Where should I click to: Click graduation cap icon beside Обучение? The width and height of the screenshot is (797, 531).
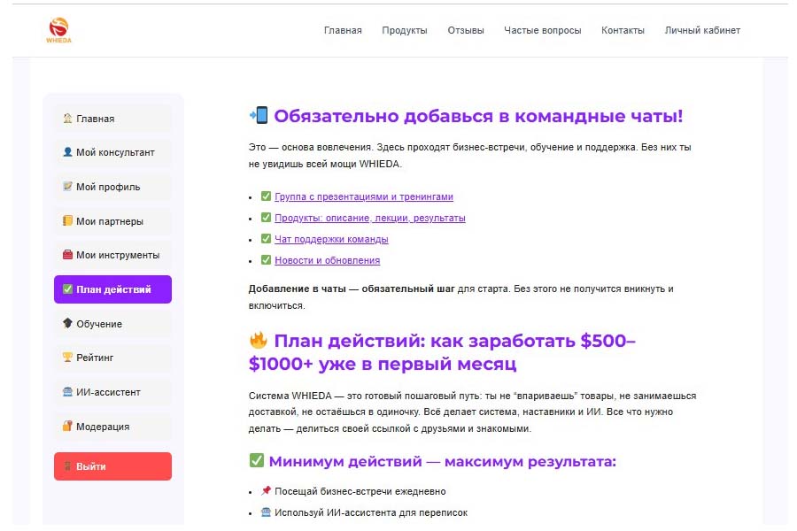click(67, 323)
